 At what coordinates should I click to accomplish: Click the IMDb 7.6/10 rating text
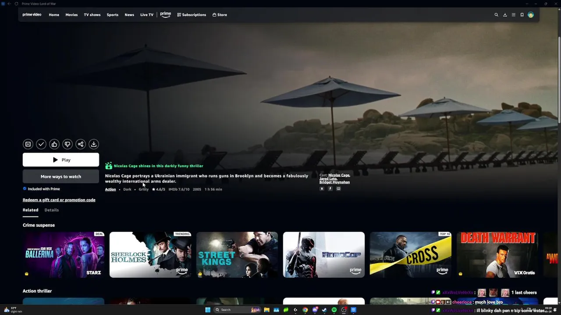[x=179, y=189]
